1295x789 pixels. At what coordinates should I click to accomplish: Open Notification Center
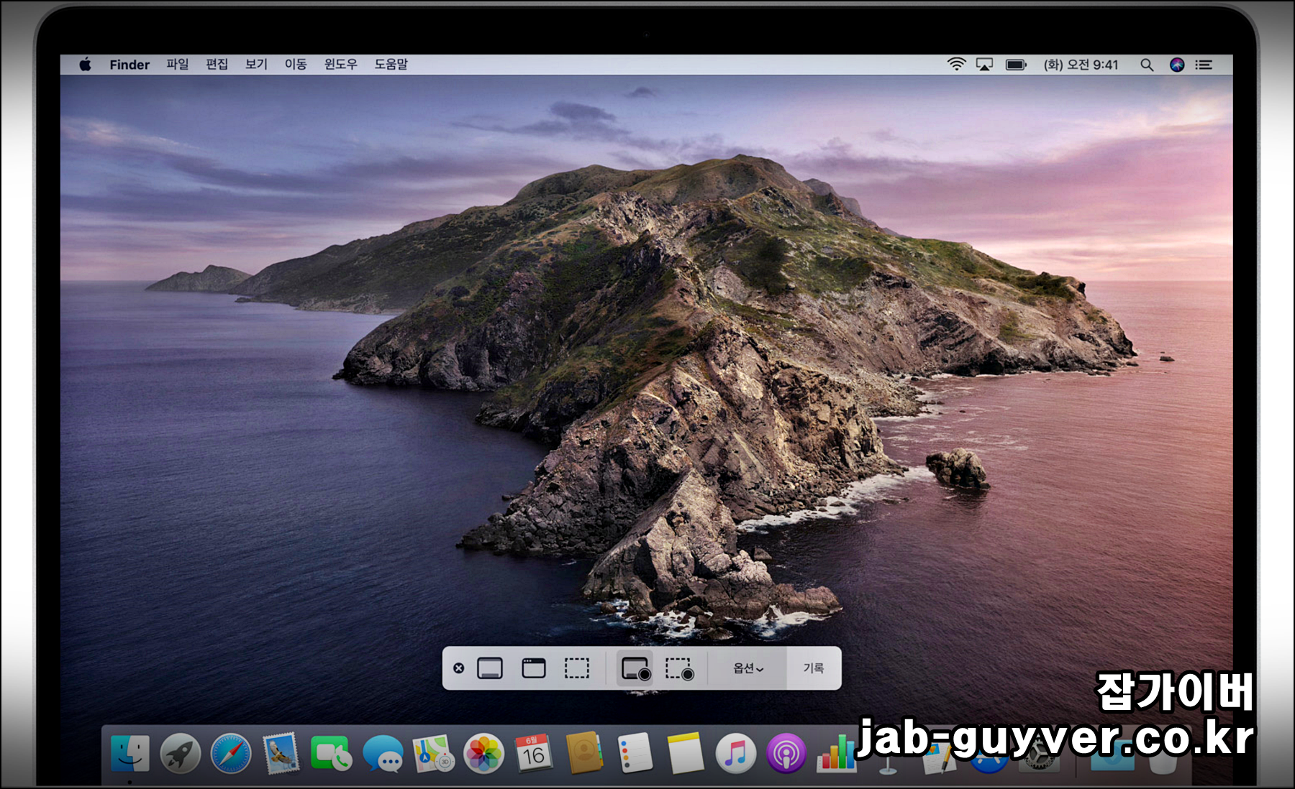tap(1204, 65)
